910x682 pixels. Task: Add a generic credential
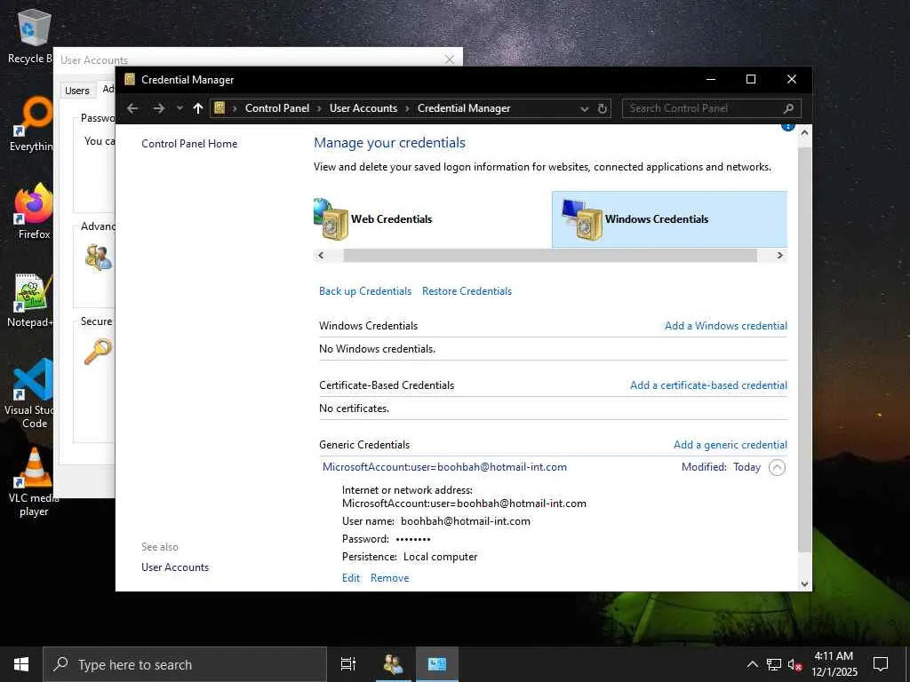pyautogui.click(x=730, y=445)
